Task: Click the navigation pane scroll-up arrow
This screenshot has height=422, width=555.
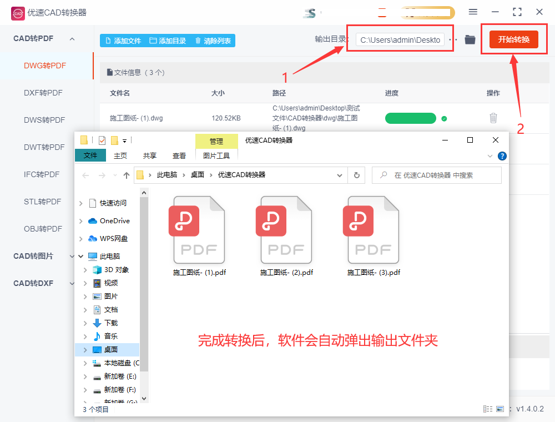Action: (x=144, y=193)
